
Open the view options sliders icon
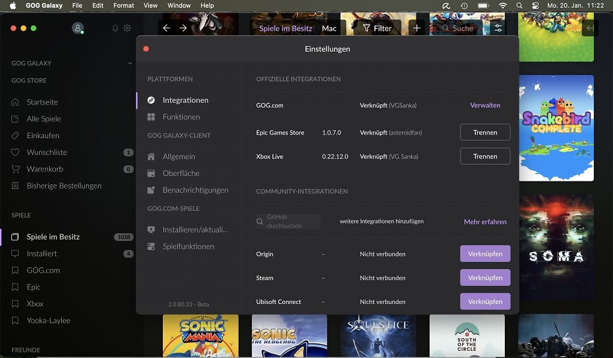[x=498, y=28]
